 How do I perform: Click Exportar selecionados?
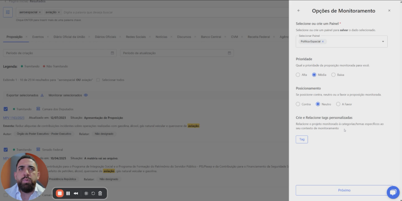click(x=25, y=95)
